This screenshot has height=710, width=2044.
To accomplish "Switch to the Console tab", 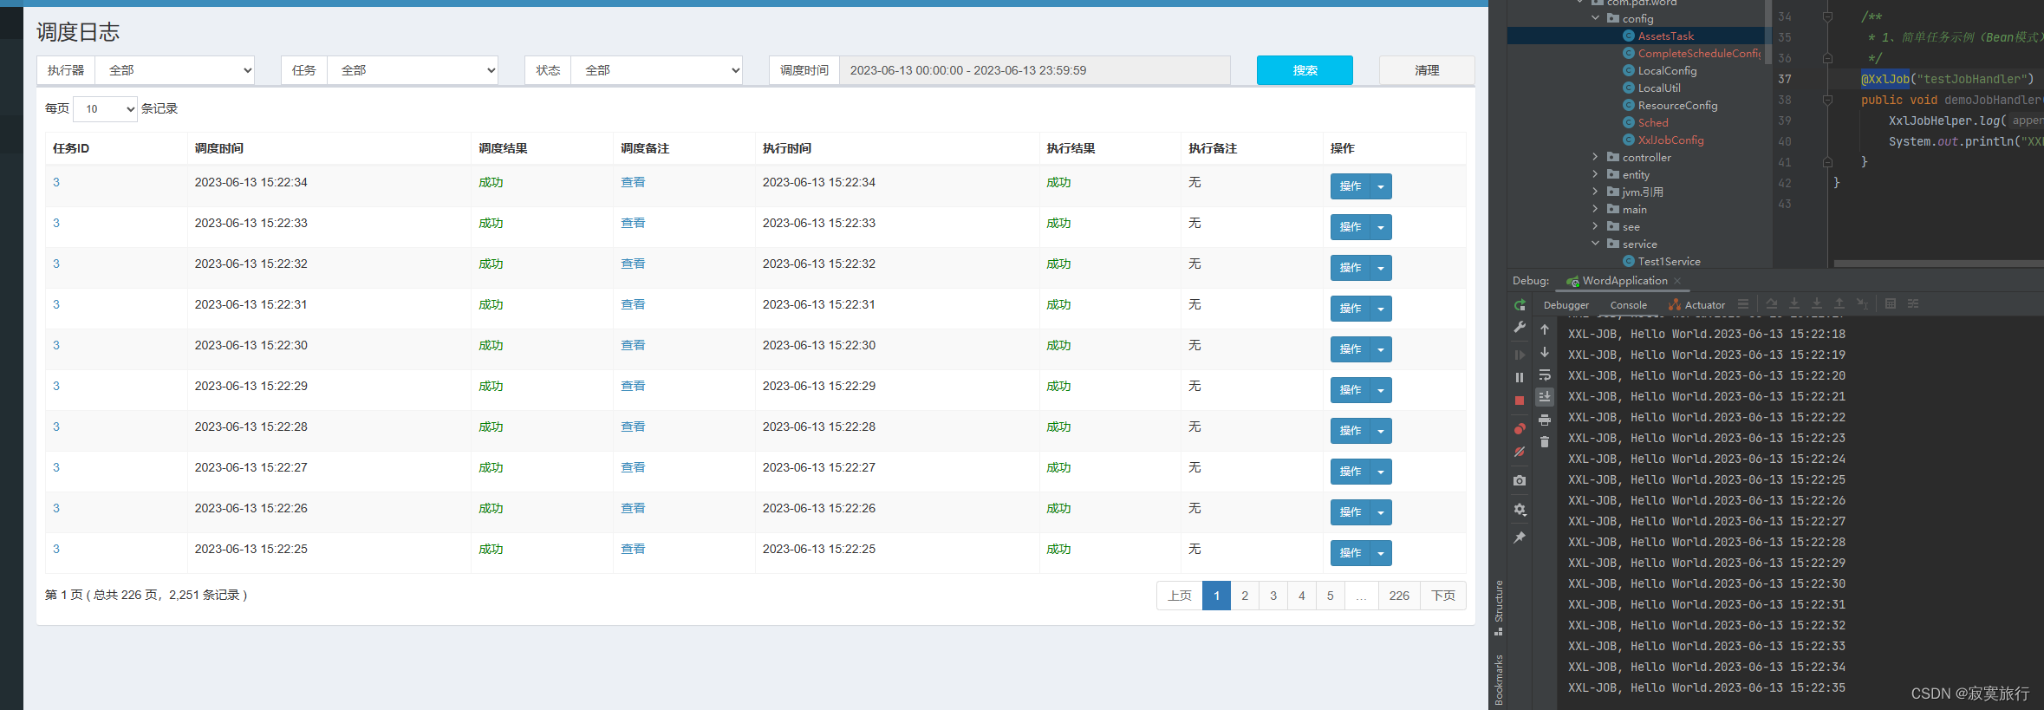I will 1629,305.
